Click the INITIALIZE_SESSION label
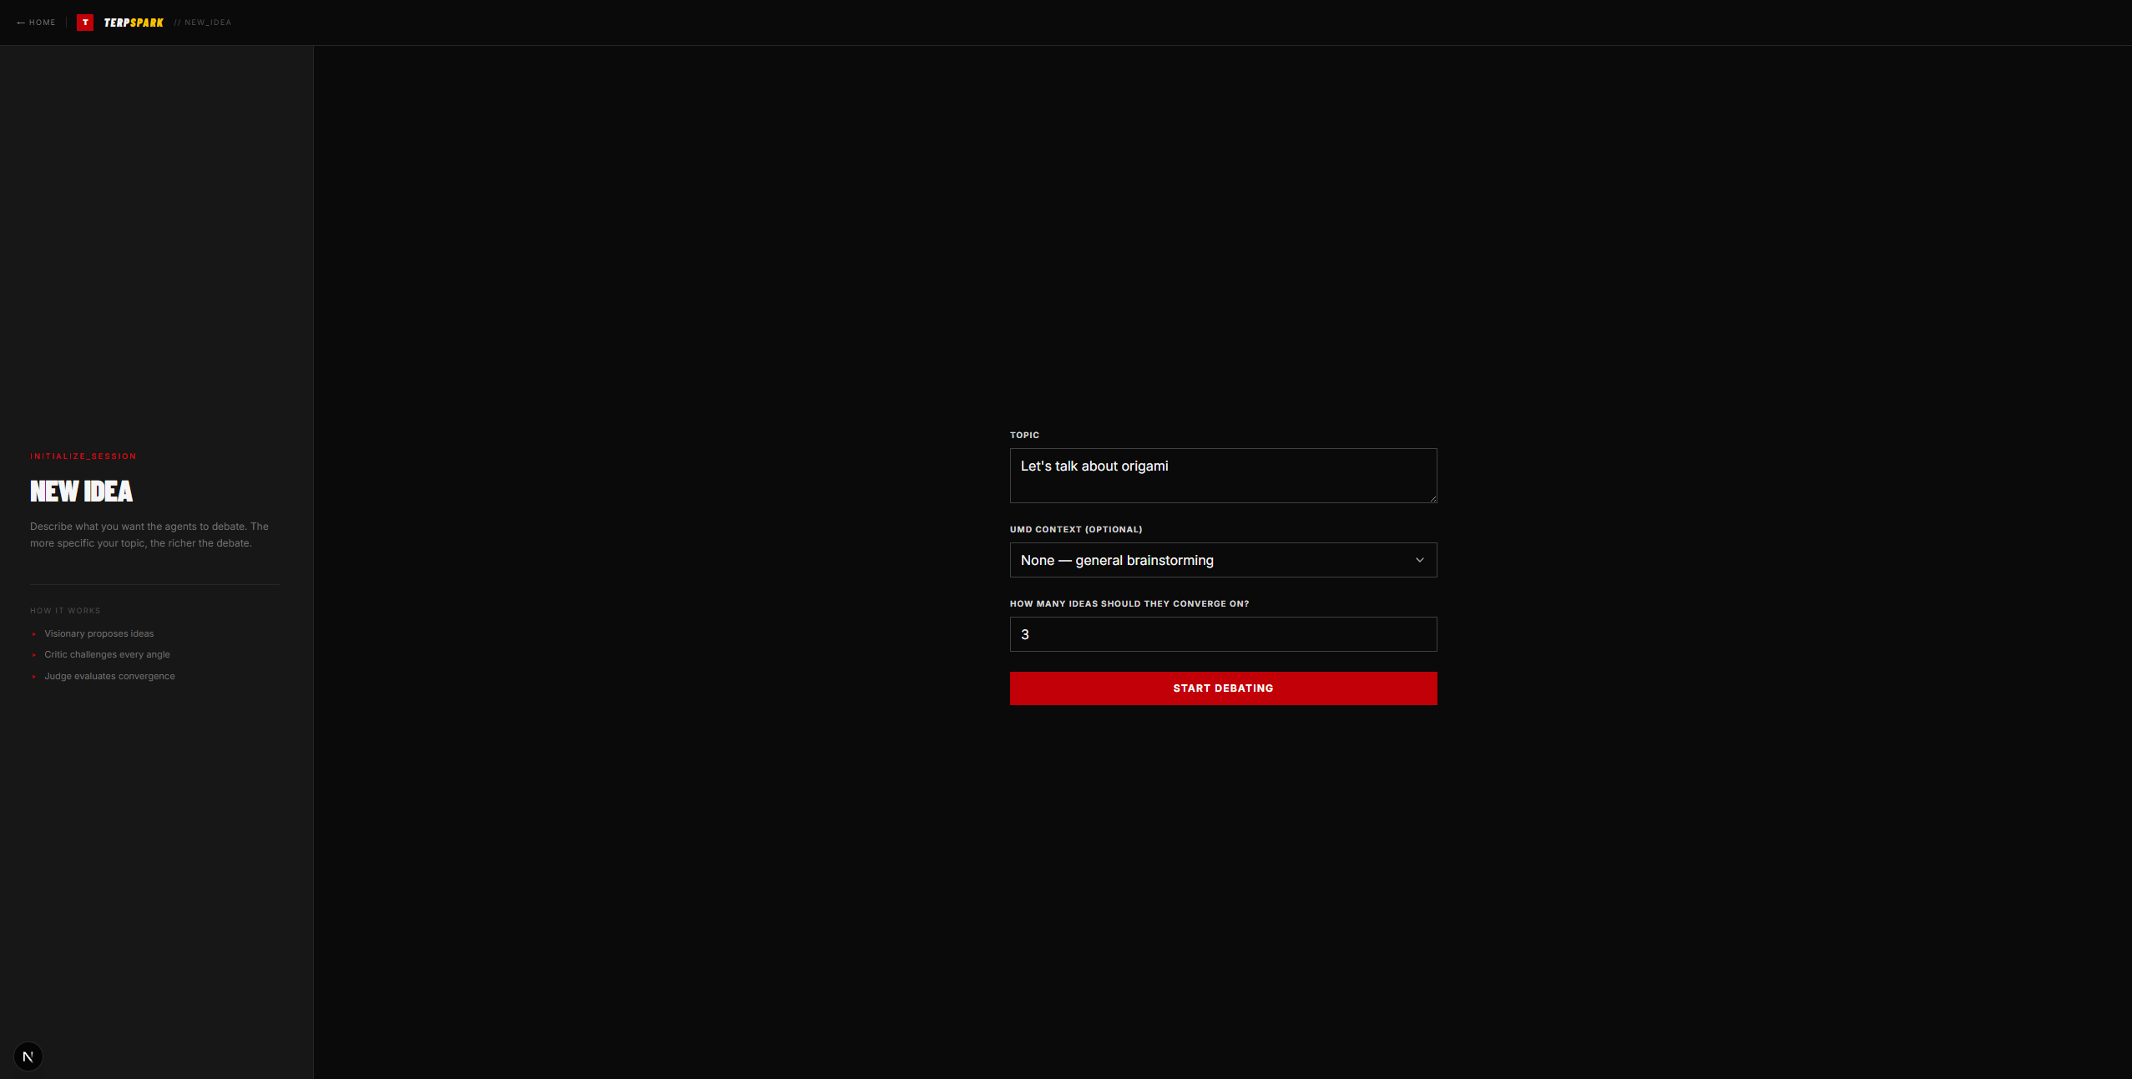Viewport: 2132px width, 1079px height. 83,456
